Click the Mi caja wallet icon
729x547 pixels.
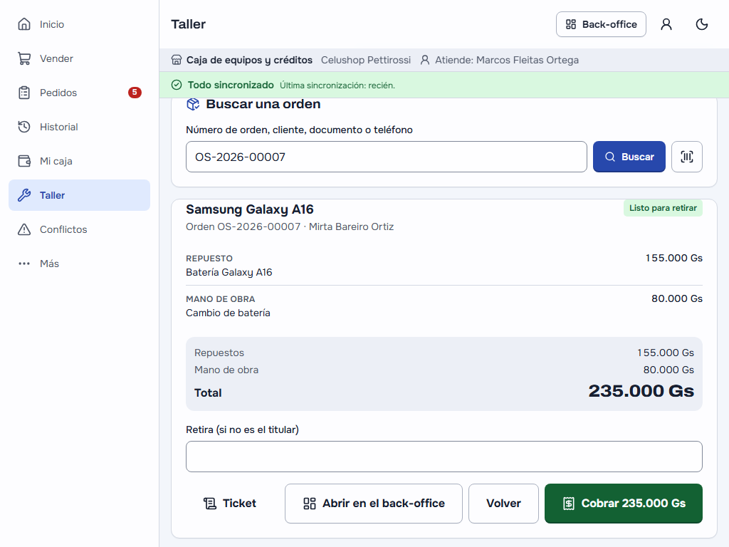[x=24, y=161]
